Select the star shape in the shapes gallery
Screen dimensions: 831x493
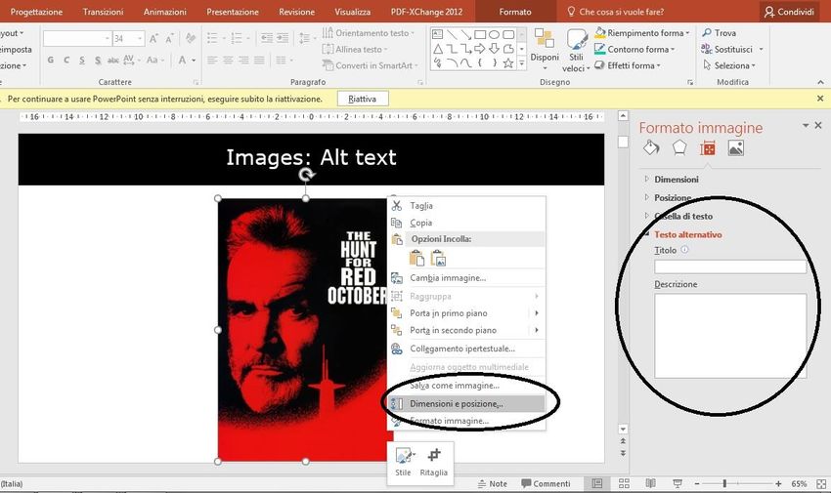507,63
